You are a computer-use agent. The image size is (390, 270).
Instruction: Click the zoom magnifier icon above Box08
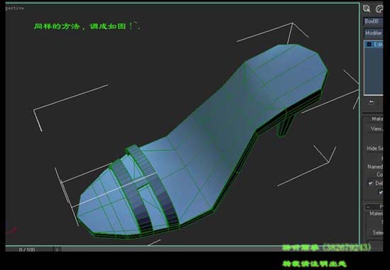(367, 9)
